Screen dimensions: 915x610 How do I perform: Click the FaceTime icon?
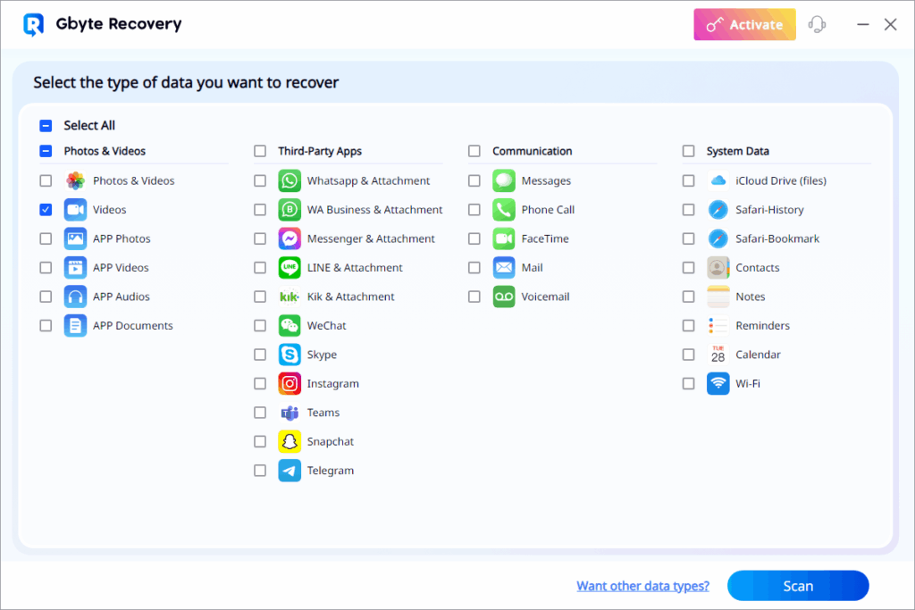pyautogui.click(x=504, y=238)
